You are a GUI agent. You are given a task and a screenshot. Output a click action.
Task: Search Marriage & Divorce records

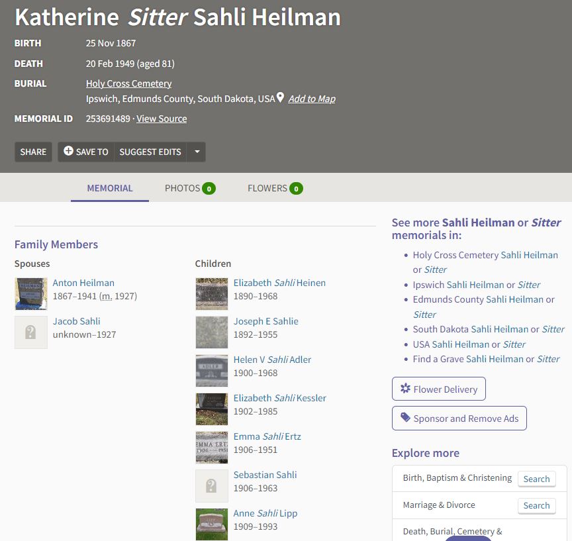click(537, 506)
